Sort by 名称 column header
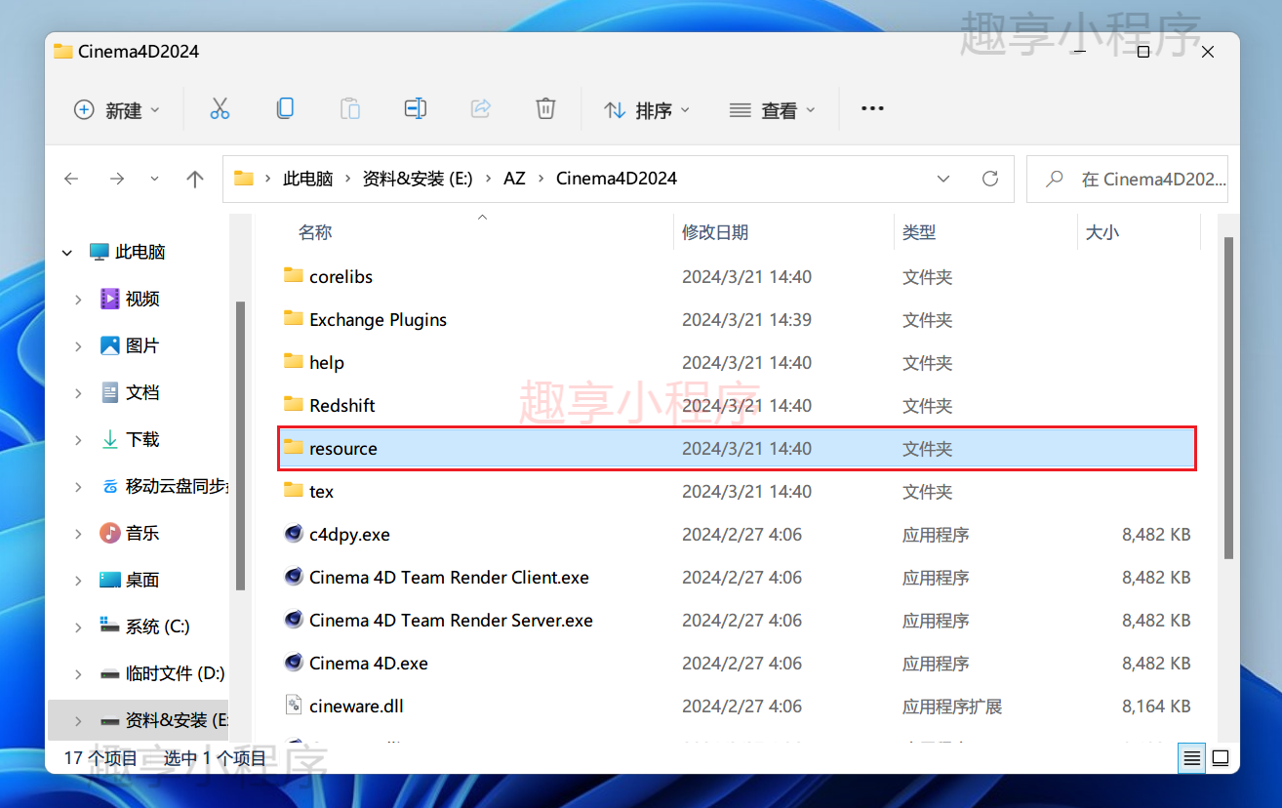This screenshot has width=1282, height=808. [x=315, y=232]
